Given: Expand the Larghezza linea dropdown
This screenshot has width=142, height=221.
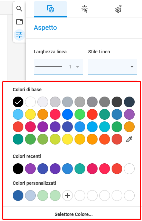Looking at the screenshot, I should point(58,66).
